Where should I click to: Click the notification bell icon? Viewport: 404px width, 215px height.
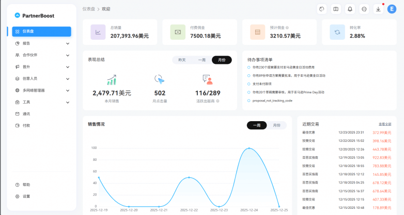[x=350, y=9]
